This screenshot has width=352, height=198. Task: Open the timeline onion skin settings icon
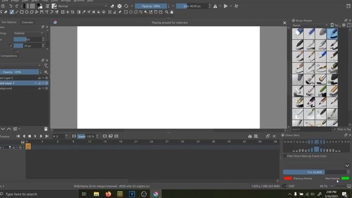(250, 136)
